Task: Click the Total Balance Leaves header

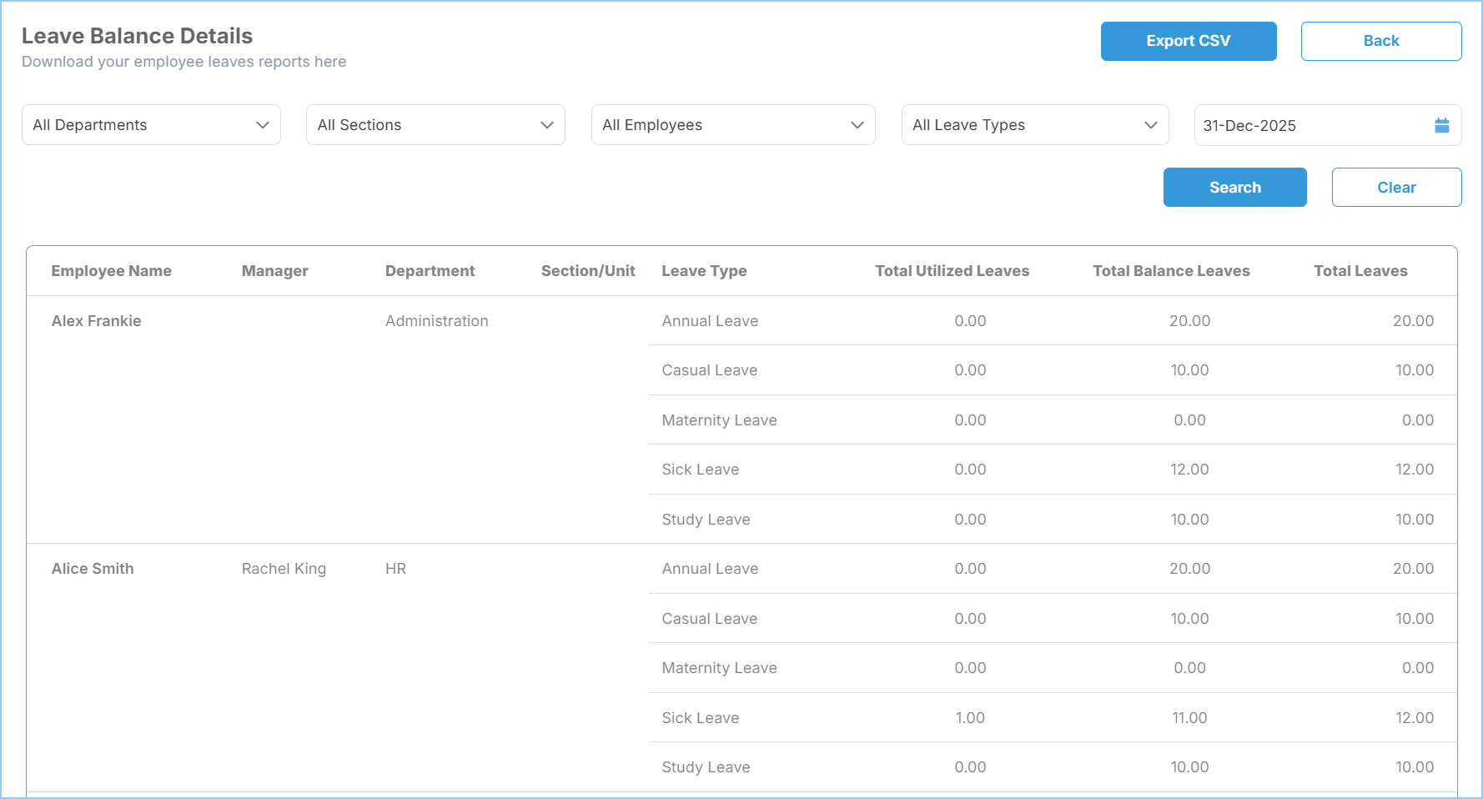Action: (1172, 271)
